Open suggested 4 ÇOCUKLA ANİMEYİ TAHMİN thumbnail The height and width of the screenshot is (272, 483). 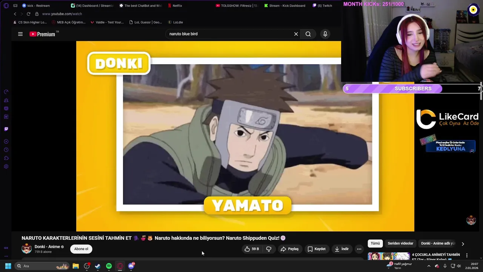(x=389, y=256)
